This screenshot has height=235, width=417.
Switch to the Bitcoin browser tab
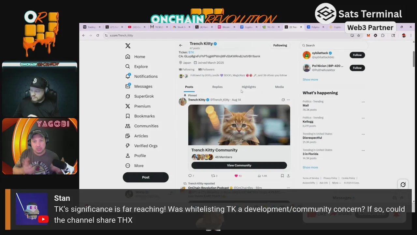(225, 27)
